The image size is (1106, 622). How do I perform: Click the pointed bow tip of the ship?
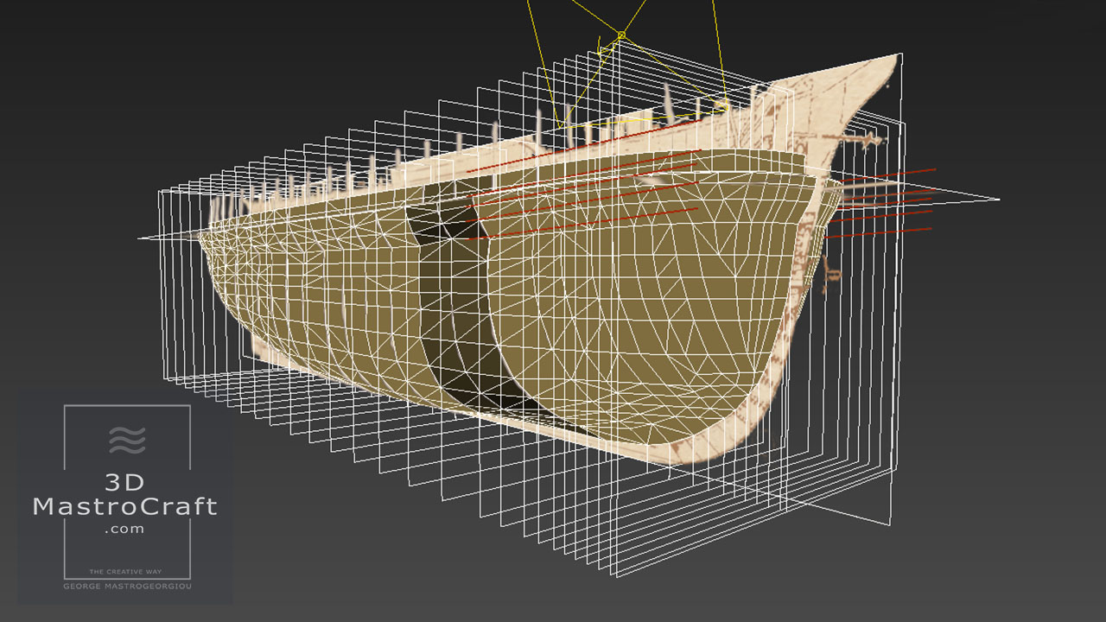coord(895,57)
